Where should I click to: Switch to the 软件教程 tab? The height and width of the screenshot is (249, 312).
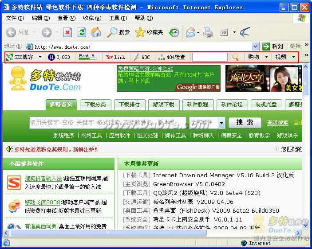pyautogui.click(x=198, y=105)
